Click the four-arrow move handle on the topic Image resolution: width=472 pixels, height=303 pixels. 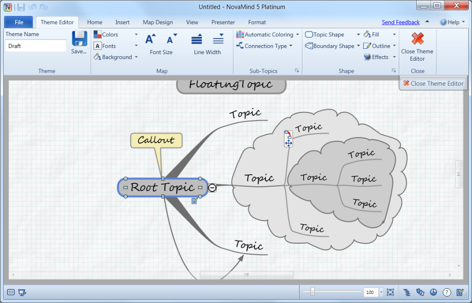pos(289,143)
